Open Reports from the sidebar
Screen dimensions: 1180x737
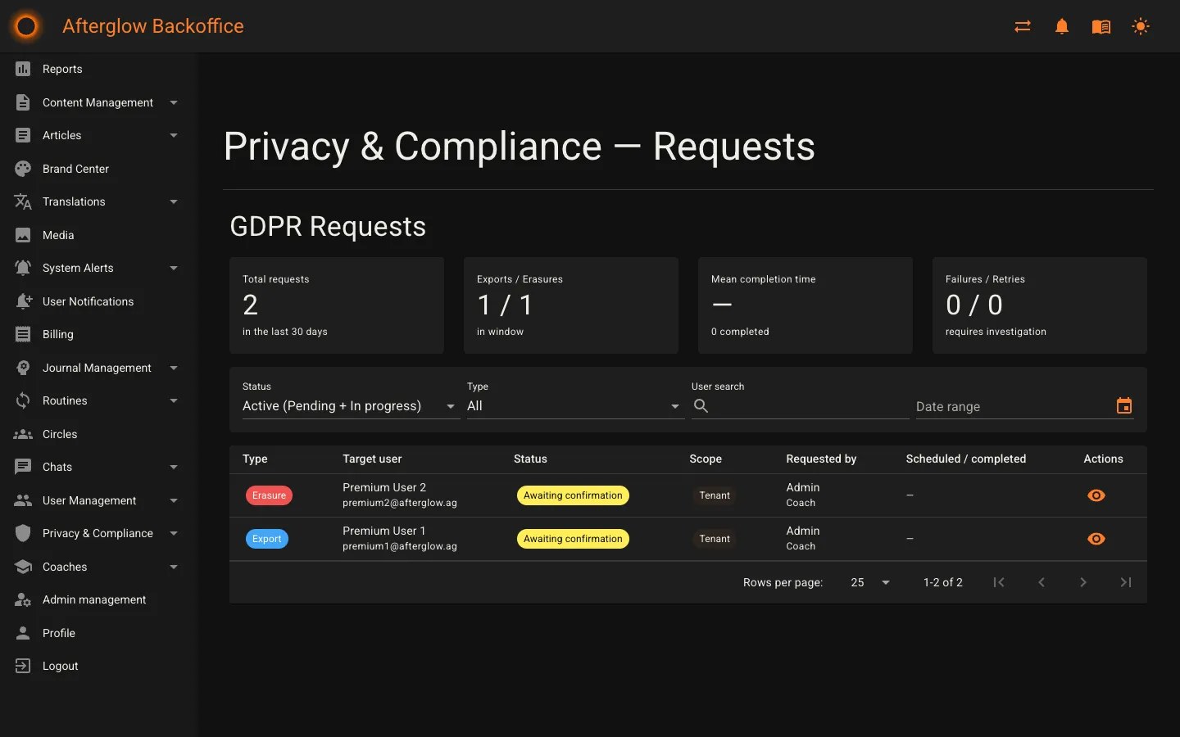coord(99,69)
